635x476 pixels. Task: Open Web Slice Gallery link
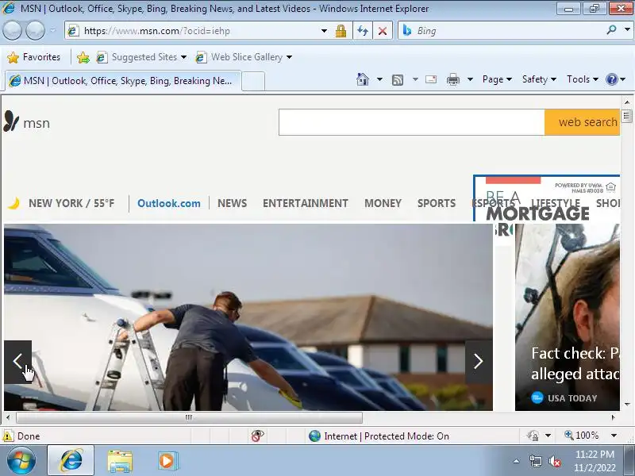click(x=239, y=57)
